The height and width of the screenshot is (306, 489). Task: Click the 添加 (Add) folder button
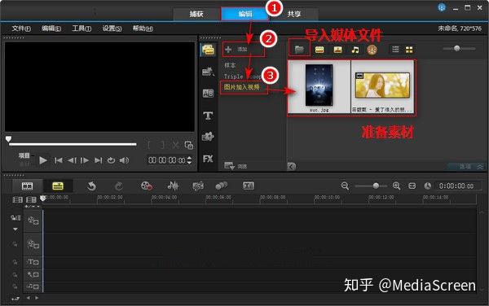(x=243, y=50)
